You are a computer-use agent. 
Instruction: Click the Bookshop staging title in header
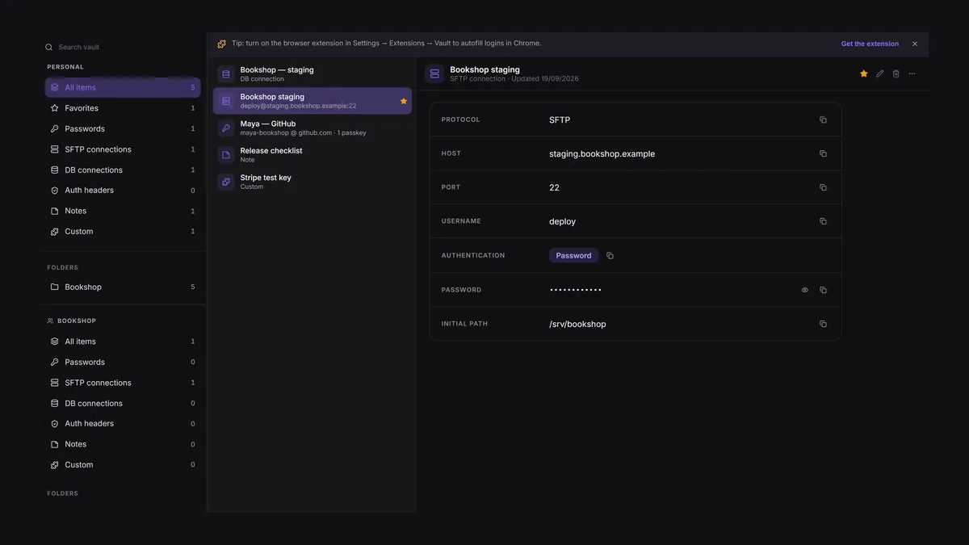pos(485,69)
